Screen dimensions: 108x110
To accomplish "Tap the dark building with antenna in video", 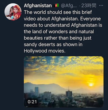I will click(69, 93).
